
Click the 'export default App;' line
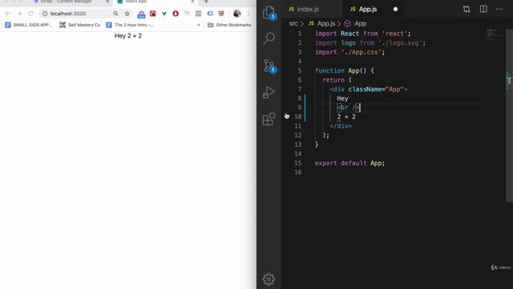coord(349,163)
